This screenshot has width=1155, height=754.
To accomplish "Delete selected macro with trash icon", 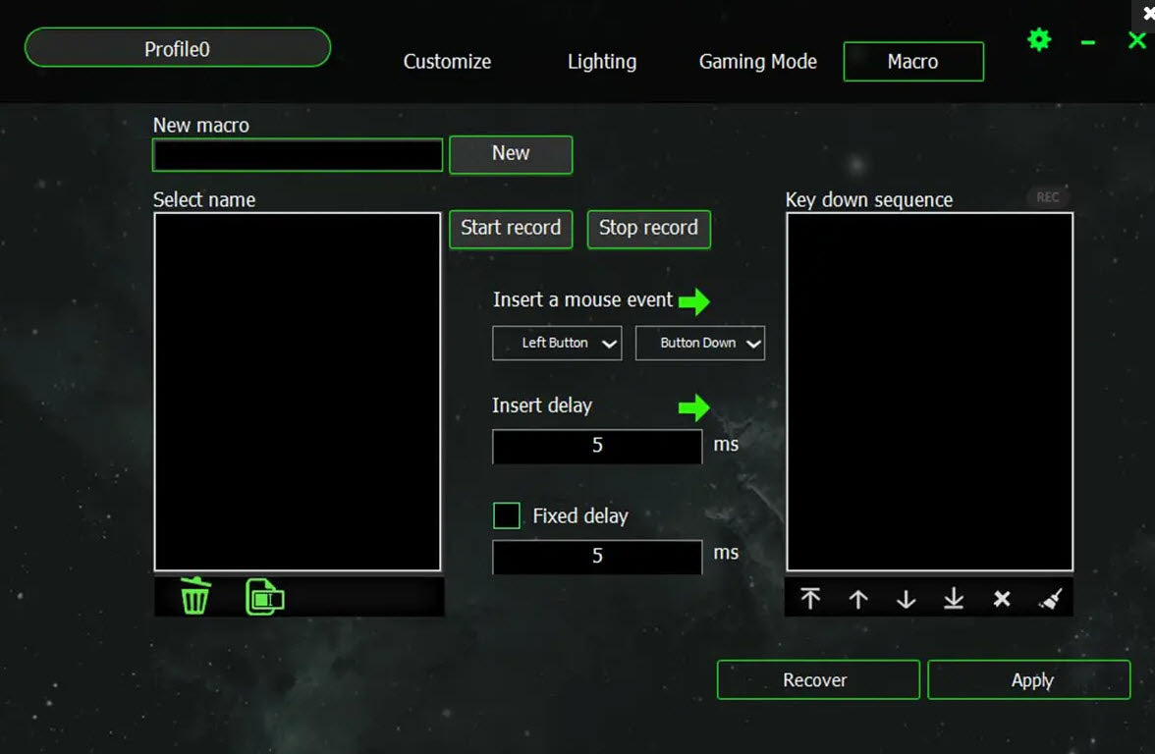I will 195,596.
